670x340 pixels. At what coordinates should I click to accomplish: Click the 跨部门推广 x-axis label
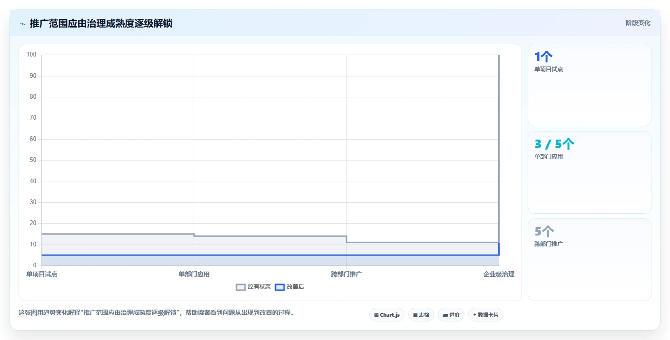click(346, 274)
